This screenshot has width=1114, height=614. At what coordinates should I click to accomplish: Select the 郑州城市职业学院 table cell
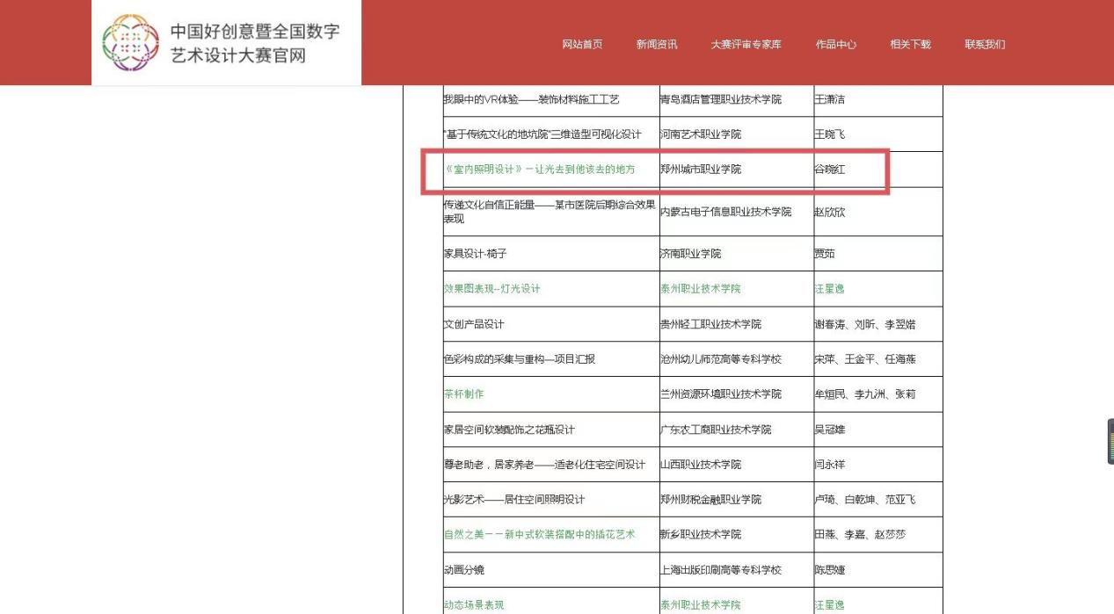[x=700, y=169]
